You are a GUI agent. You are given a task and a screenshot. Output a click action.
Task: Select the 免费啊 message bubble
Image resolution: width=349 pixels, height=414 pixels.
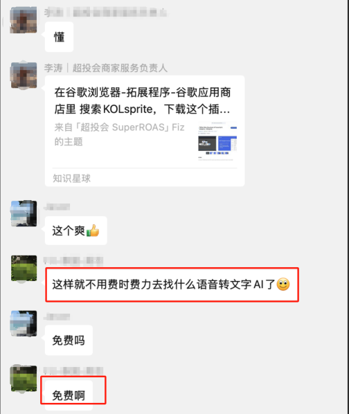point(69,395)
